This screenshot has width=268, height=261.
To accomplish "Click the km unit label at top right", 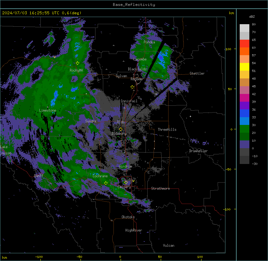I will click(231, 13).
